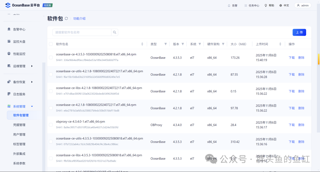Click the 备份恢复 sidebar icon
This screenshot has width=320, height=172.
[9, 82]
